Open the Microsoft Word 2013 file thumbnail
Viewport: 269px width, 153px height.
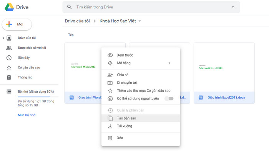point(83,67)
